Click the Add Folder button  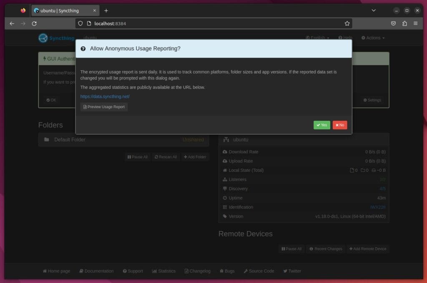pos(195,157)
